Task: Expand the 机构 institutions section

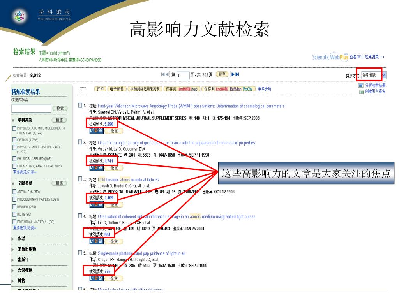Action: (13, 281)
